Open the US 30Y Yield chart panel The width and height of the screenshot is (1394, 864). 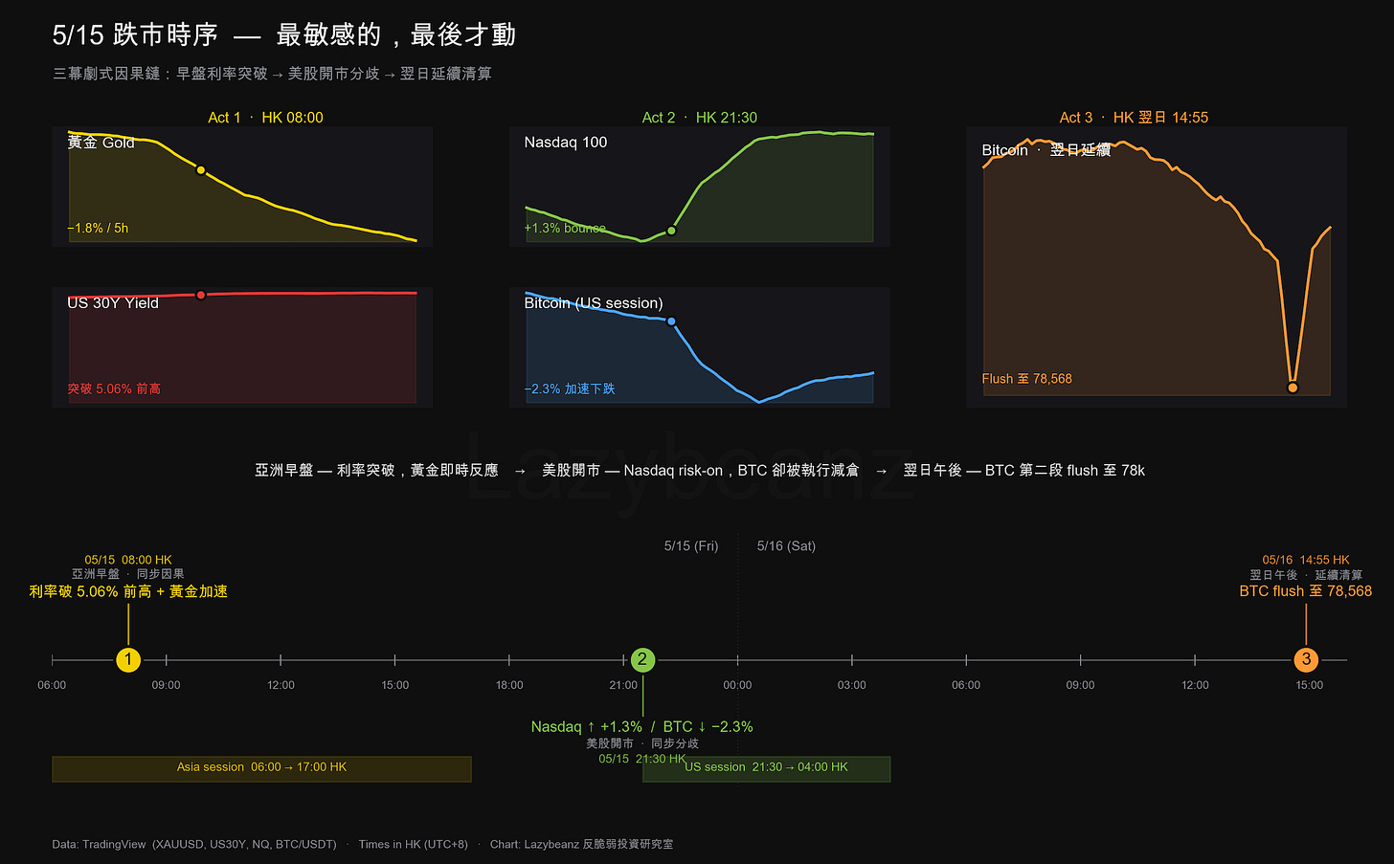(242, 347)
